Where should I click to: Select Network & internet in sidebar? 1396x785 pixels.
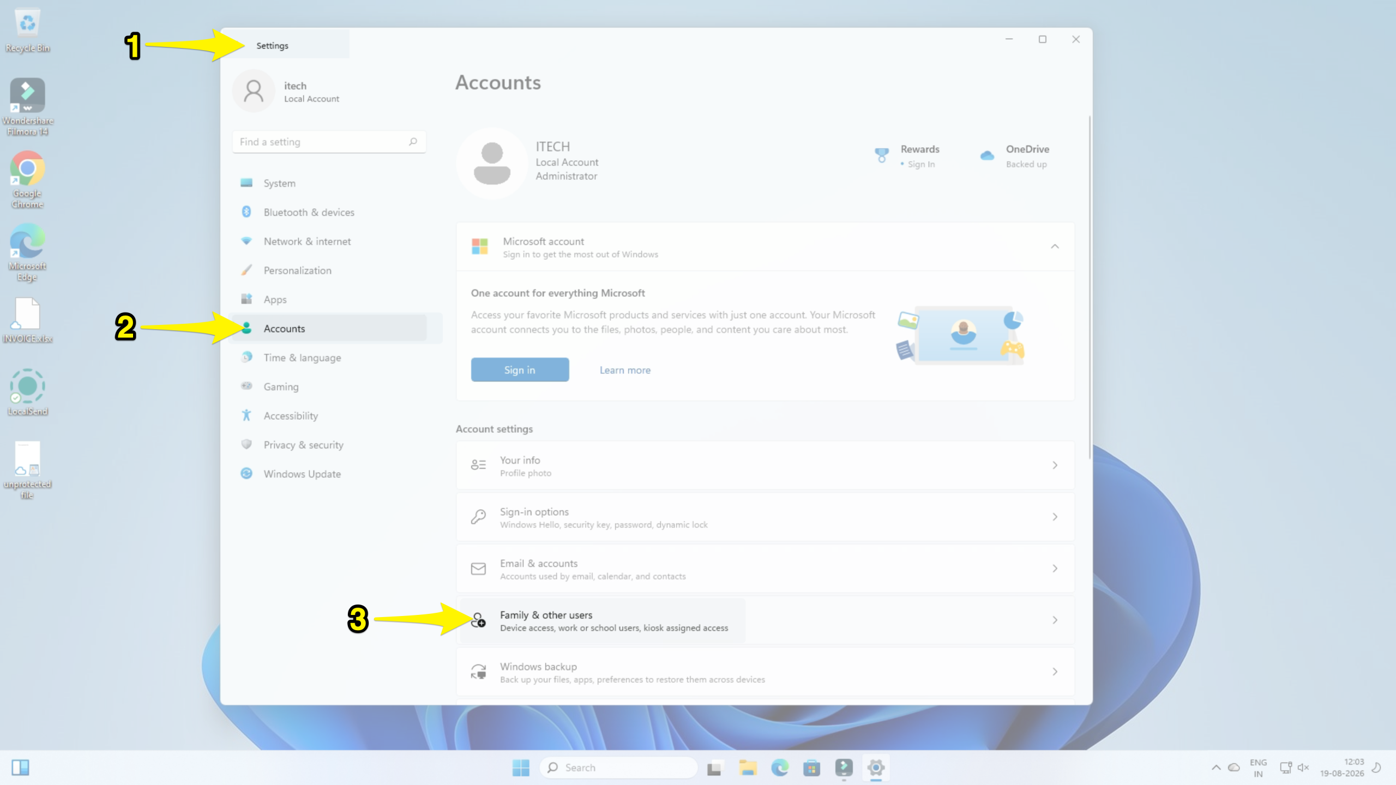tap(329, 241)
